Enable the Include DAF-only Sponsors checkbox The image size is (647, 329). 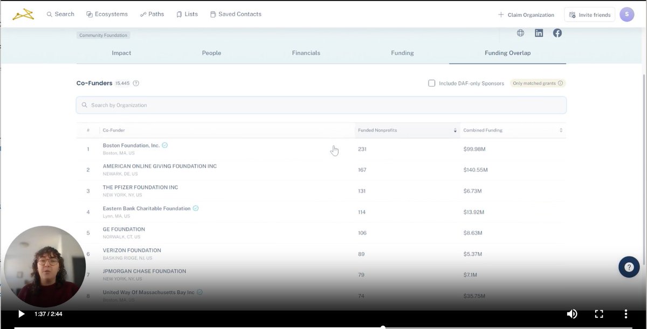pos(431,83)
